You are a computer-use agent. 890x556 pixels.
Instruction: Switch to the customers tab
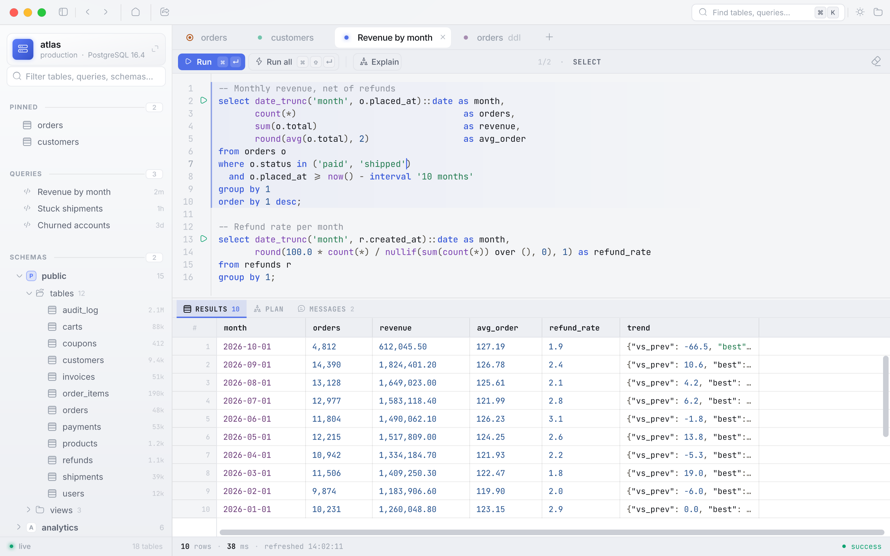coord(285,38)
